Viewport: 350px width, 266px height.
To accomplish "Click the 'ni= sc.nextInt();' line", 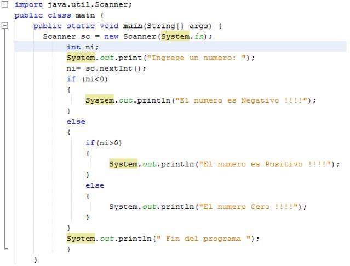I will pyautogui.click(x=106, y=69).
